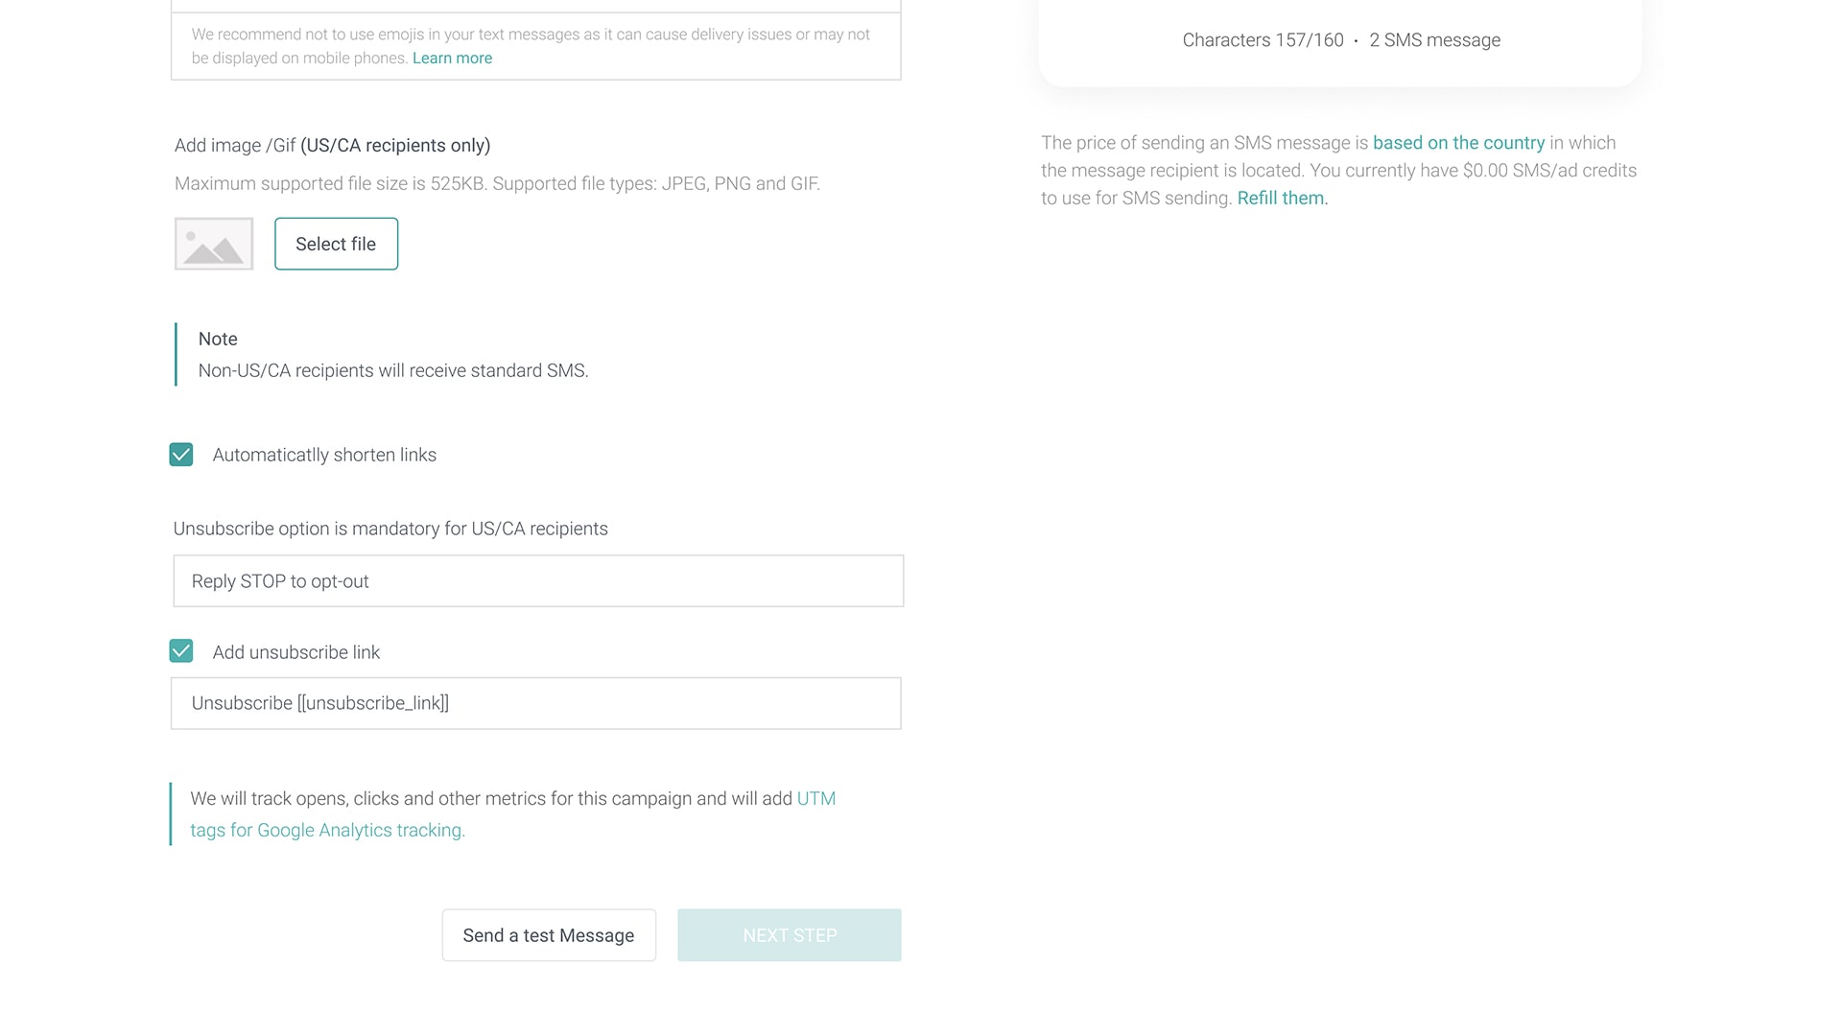This screenshot has width=1842, height=1036.
Task: Click the Characters 157/160 counter text
Action: [x=1263, y=40]
